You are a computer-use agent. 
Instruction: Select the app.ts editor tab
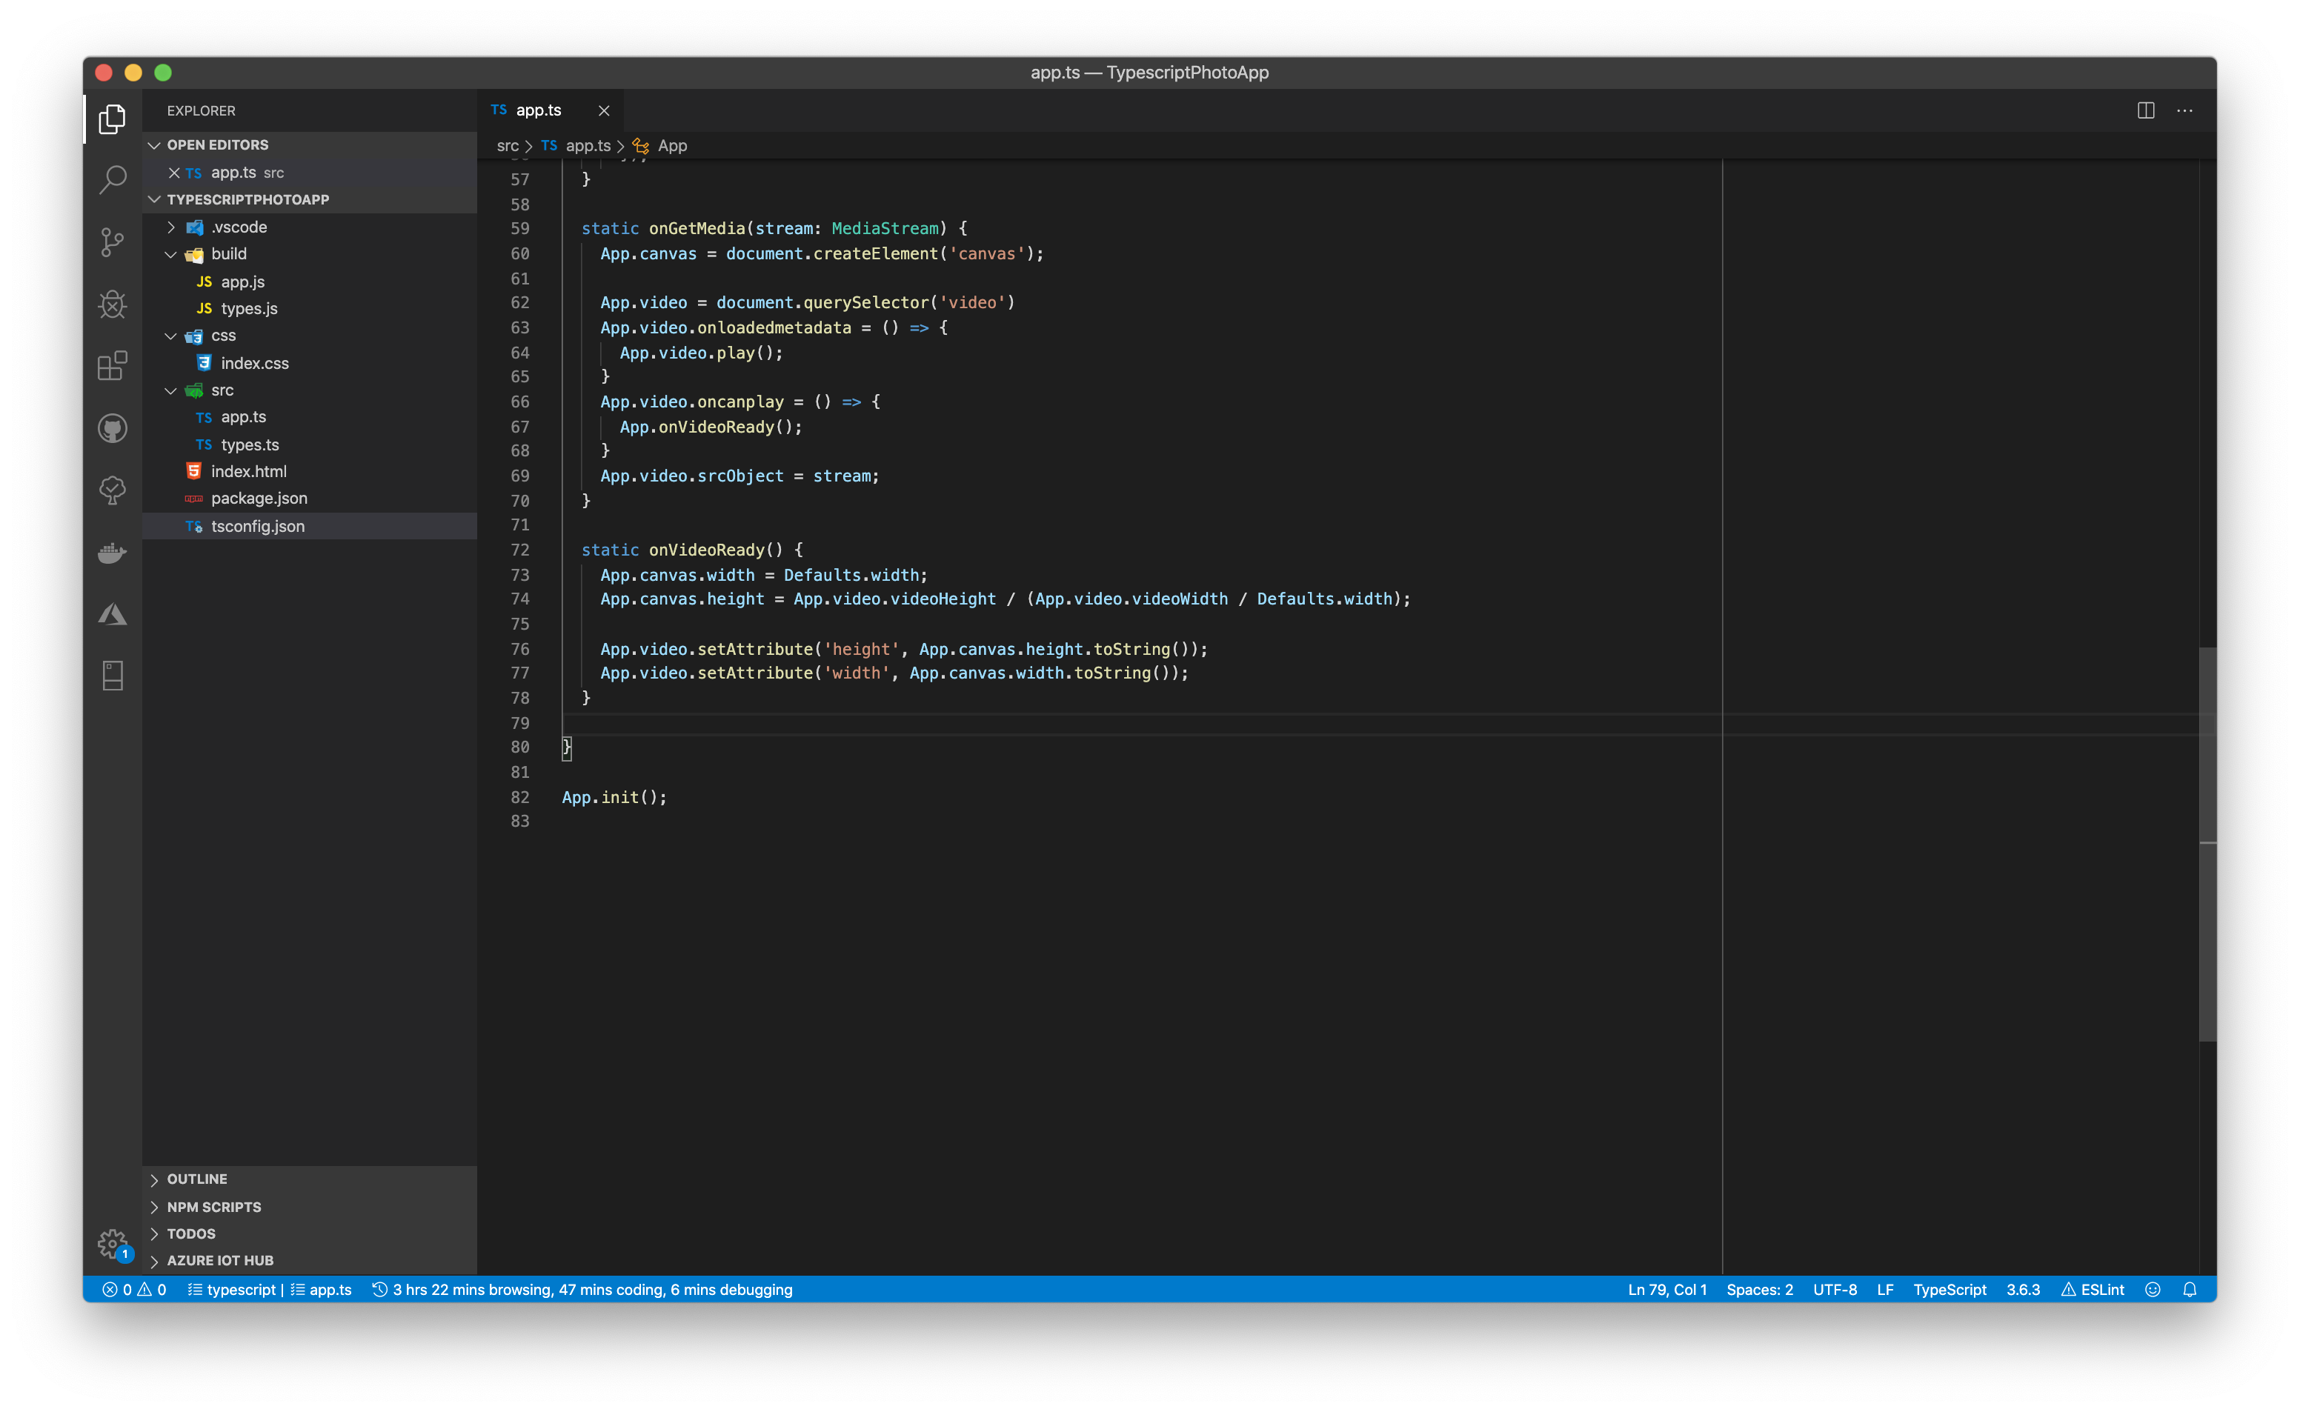click(539, 110)
